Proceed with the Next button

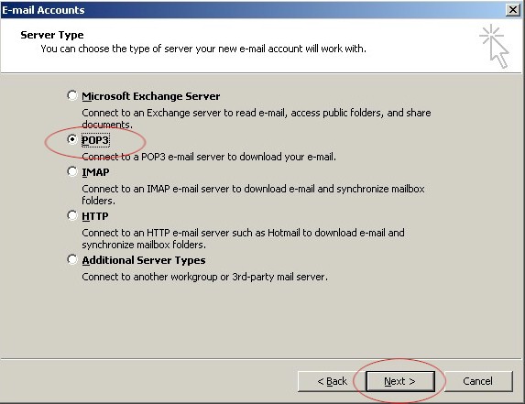[x=400, y=381]
